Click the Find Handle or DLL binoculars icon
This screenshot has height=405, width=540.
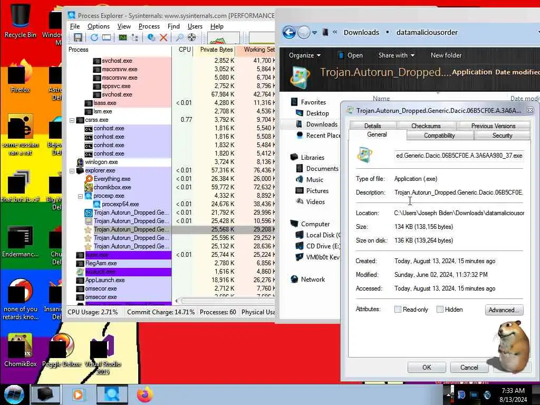click(179, 37)
